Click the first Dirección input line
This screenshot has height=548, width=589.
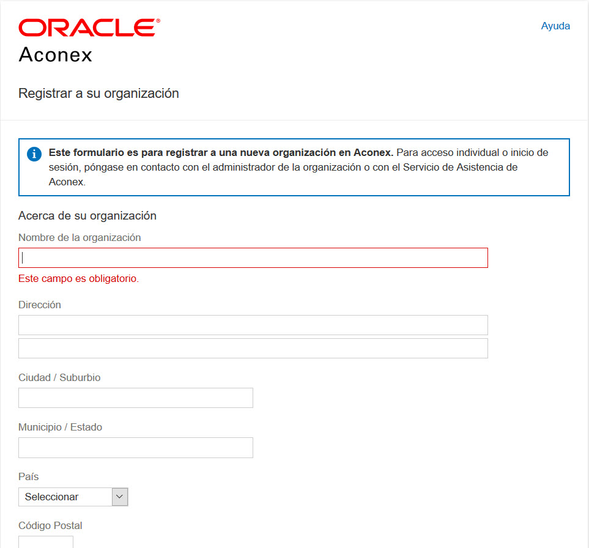253,325
